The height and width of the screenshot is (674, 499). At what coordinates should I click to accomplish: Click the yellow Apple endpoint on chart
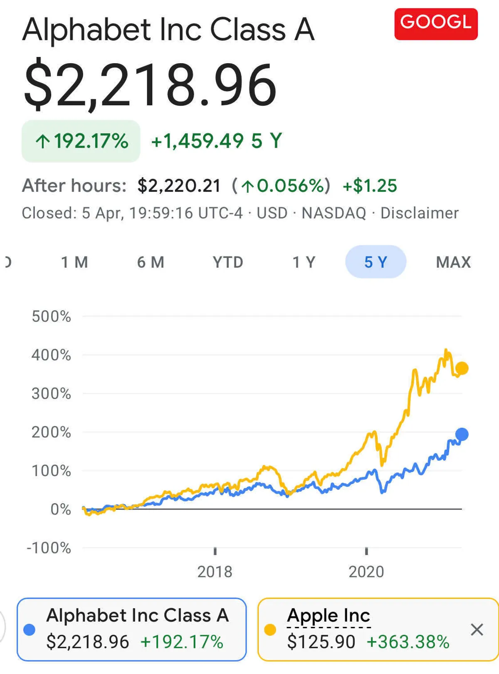tap(462, 368)
